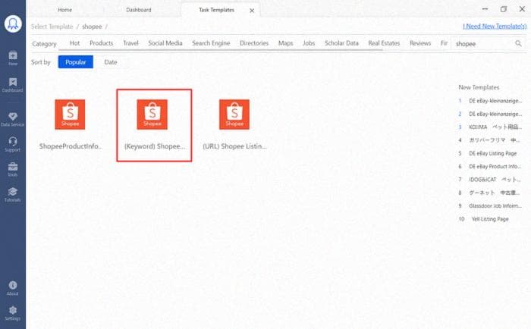Choose the Scholar Data category
Image resolution: width=531 pixels, height=329 pixels.
coord(341,43)
